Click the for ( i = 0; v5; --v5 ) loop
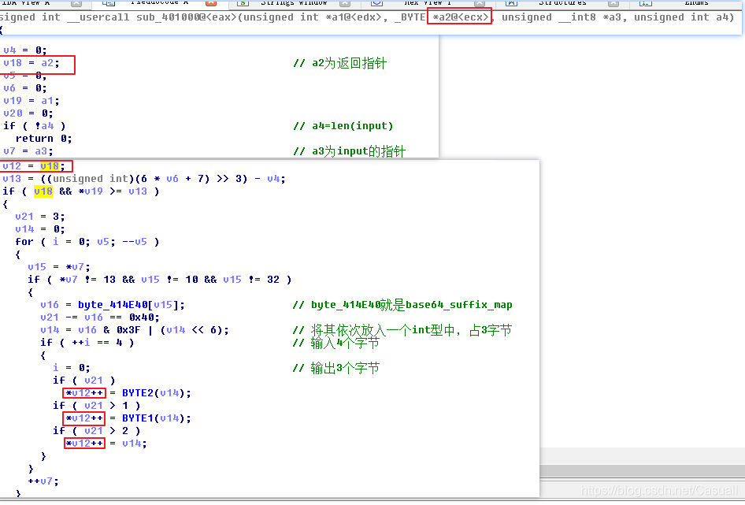745x505 pixels. coord(87,242)
